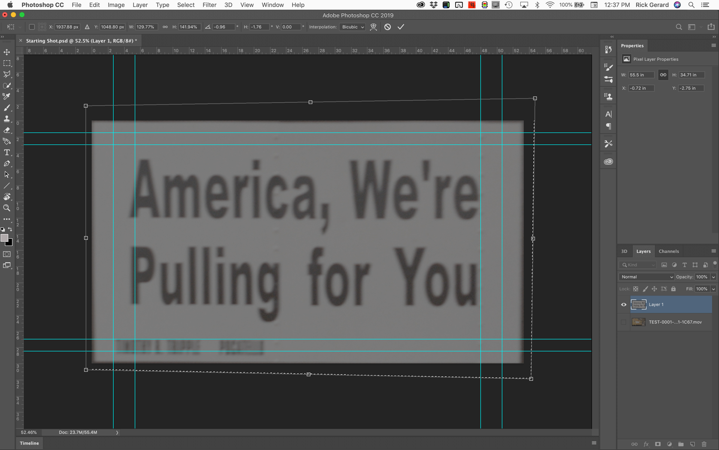Viewport: 719px width, 450px height.
Task: Open the Timeline panel tab
Action: click(29, 443)
